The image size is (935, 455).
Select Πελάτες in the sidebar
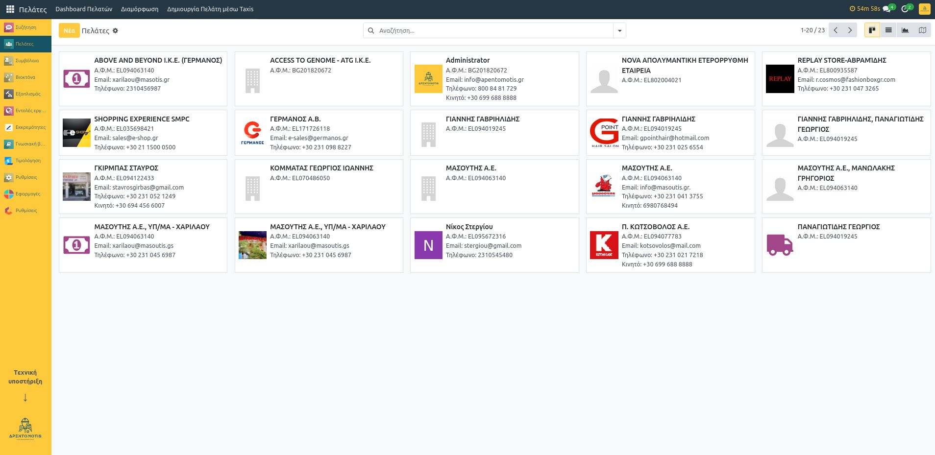tap(25, 44)
